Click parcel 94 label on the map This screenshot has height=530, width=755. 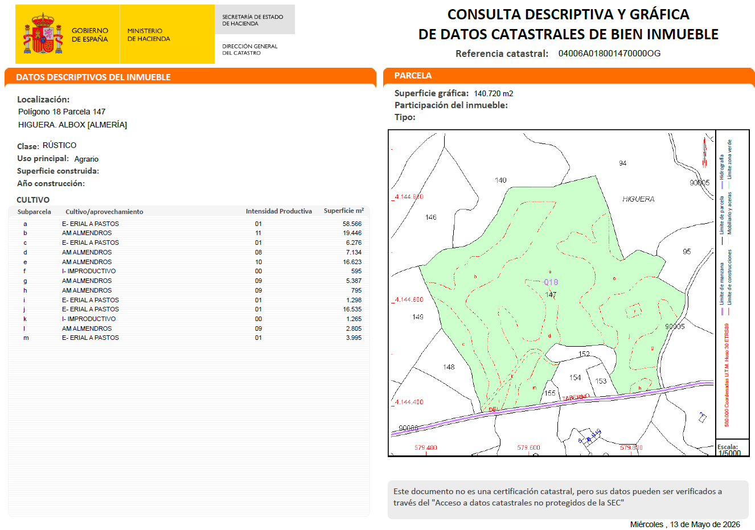click(x=623, y=163)
